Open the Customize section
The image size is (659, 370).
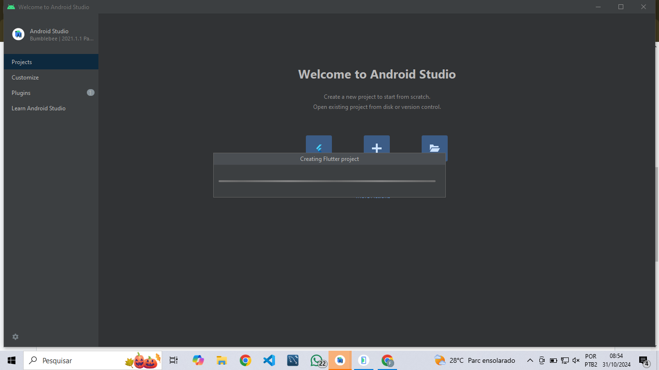click(x=51, y=77)
